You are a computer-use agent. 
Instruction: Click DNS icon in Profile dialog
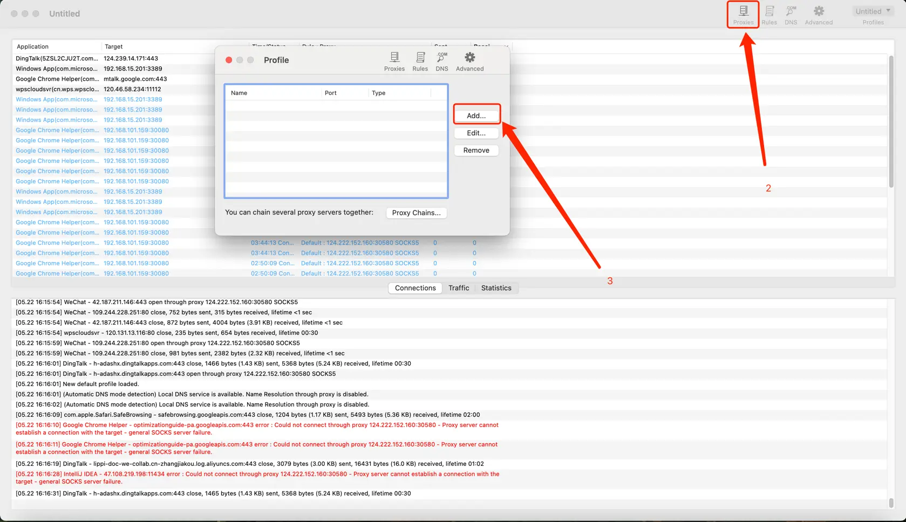pyautogui.click(x=442, y=61)
